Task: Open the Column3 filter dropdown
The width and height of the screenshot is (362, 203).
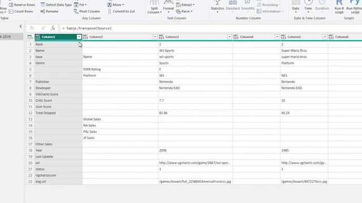Action: coord(229,37)
